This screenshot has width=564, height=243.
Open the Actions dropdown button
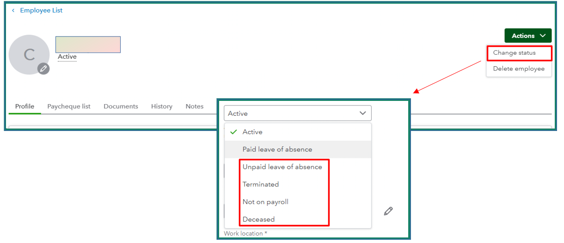pos(528,36)
